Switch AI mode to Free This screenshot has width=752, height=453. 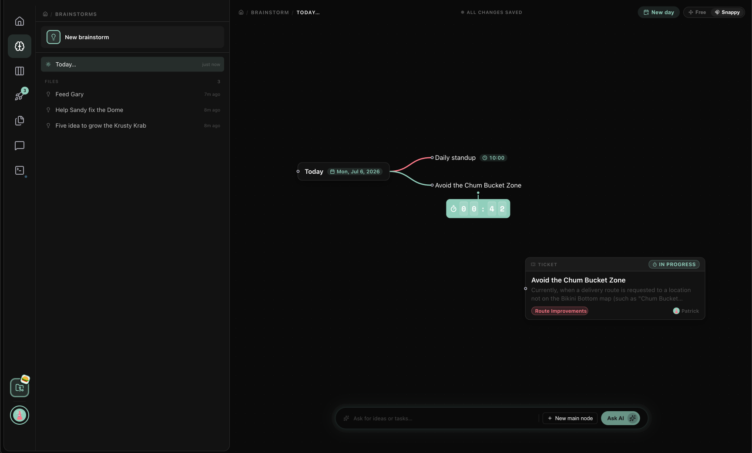click(697, 12)
